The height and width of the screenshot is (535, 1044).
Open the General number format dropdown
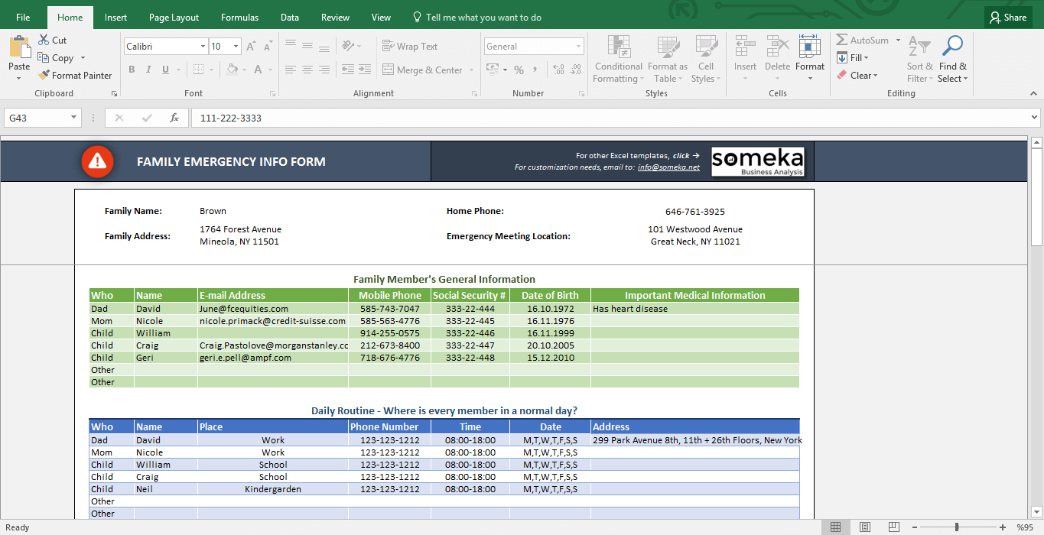tap(577, 47)
